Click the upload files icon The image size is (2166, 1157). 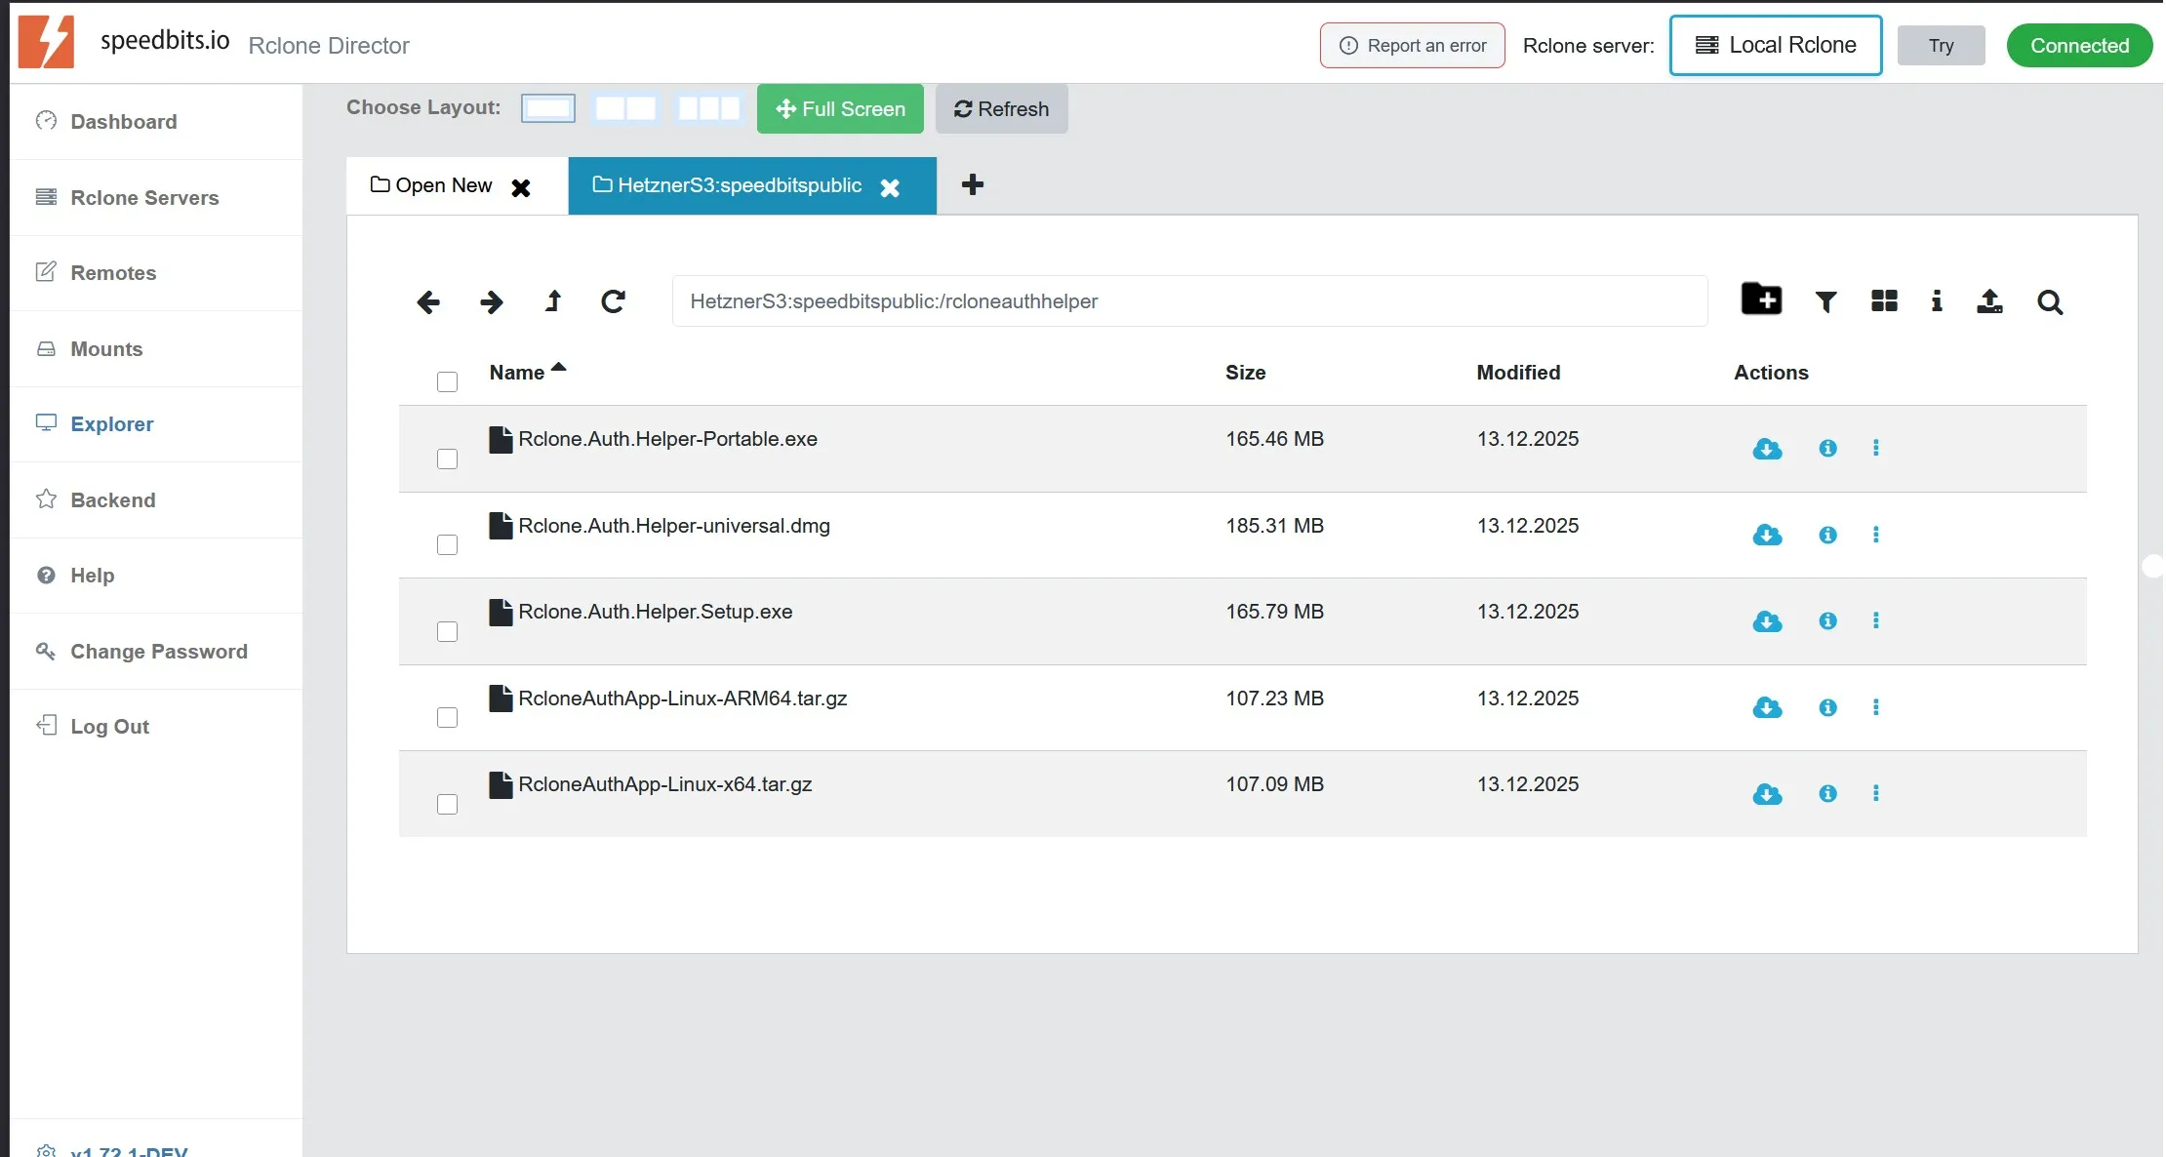pyautogui.click(x=1989, y=301)
